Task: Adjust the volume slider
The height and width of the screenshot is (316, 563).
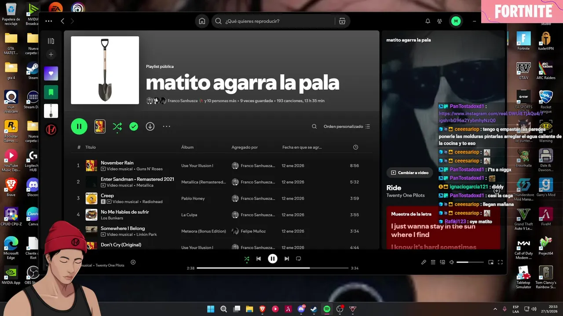Action: [470, 262]
